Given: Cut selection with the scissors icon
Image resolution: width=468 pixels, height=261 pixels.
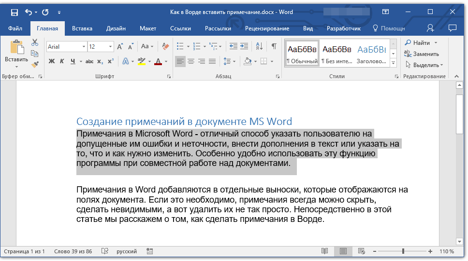Looking at the screenshot, I should tap(35, 43).
